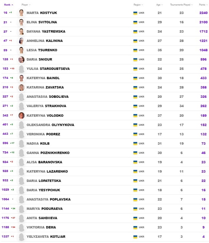Click the Ukraine flag in Nadiia Kolb's row
Viewport: 209px width, 243px height.
(135, 143)
